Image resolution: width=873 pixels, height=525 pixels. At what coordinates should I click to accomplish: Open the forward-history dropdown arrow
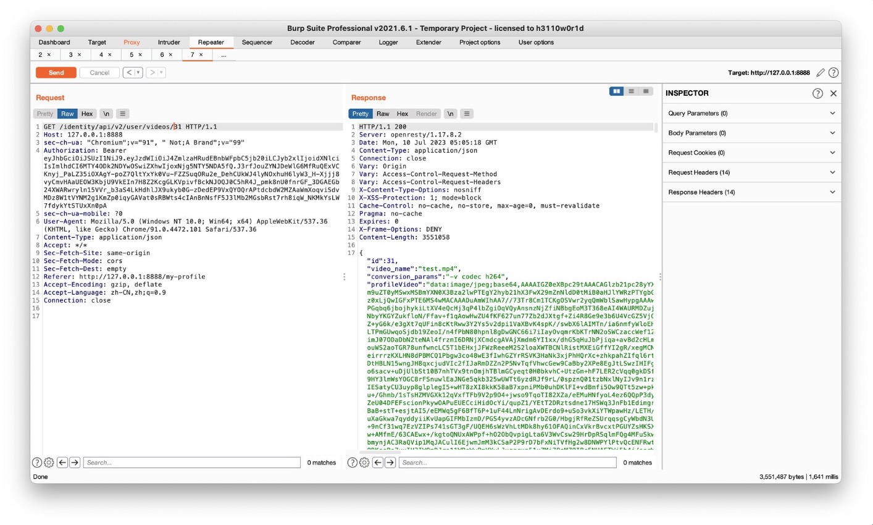[162, 73]
